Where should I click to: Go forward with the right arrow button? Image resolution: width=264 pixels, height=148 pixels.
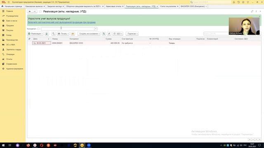pos(35,12)
